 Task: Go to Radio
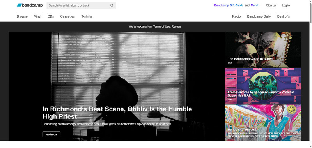236,16
